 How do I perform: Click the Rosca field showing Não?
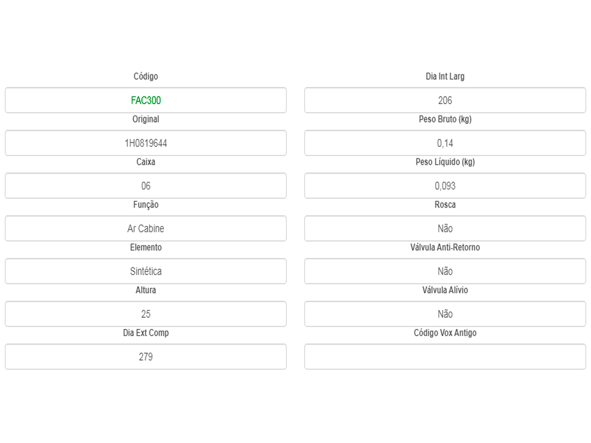pyautogui.click(x=445, y=228)
